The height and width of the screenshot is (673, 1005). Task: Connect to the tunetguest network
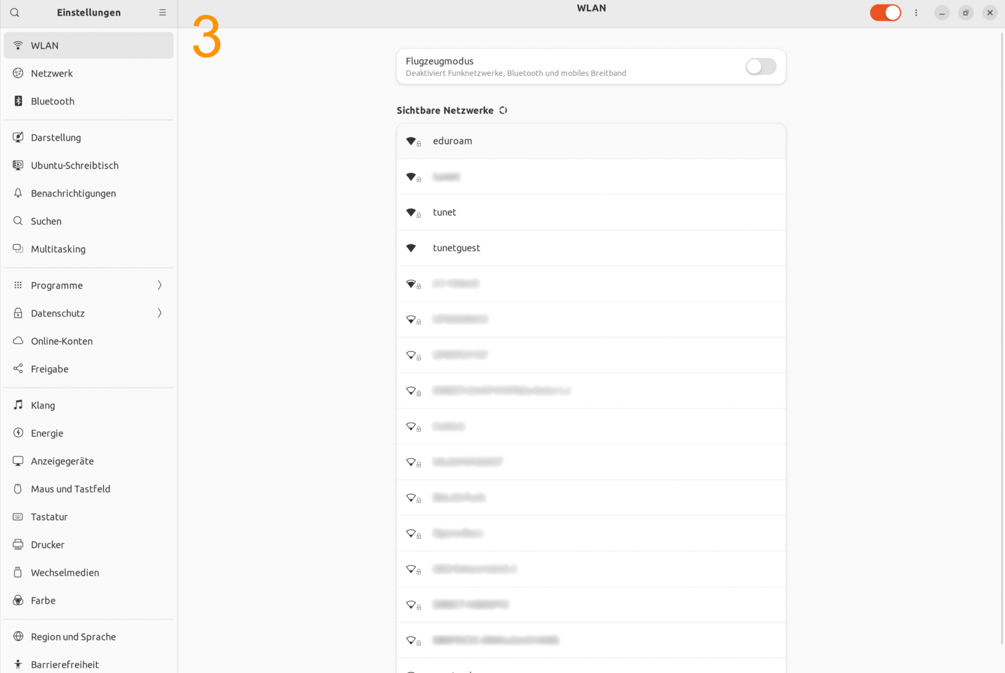(591, 248)
